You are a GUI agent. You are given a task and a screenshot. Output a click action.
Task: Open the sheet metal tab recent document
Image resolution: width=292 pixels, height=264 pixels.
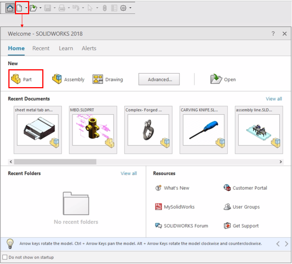coord(38,130)
